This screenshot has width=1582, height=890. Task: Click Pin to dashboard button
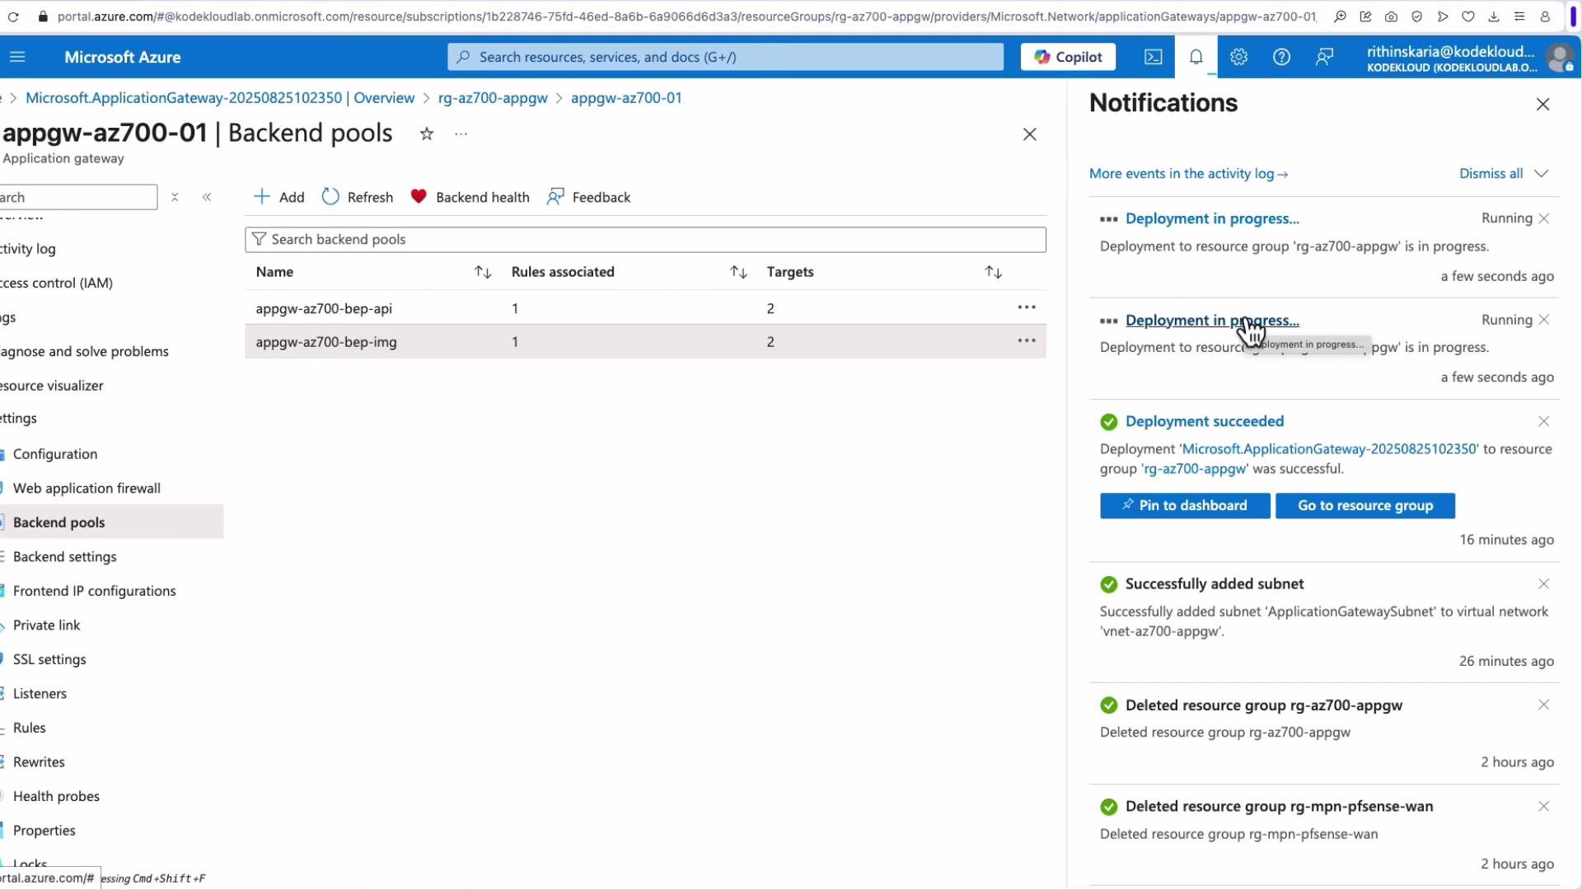point(1185,505)
